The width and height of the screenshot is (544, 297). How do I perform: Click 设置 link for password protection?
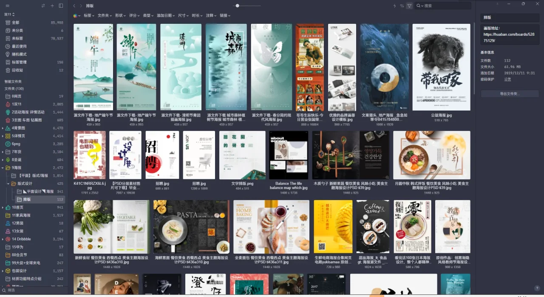coord(507,79)
